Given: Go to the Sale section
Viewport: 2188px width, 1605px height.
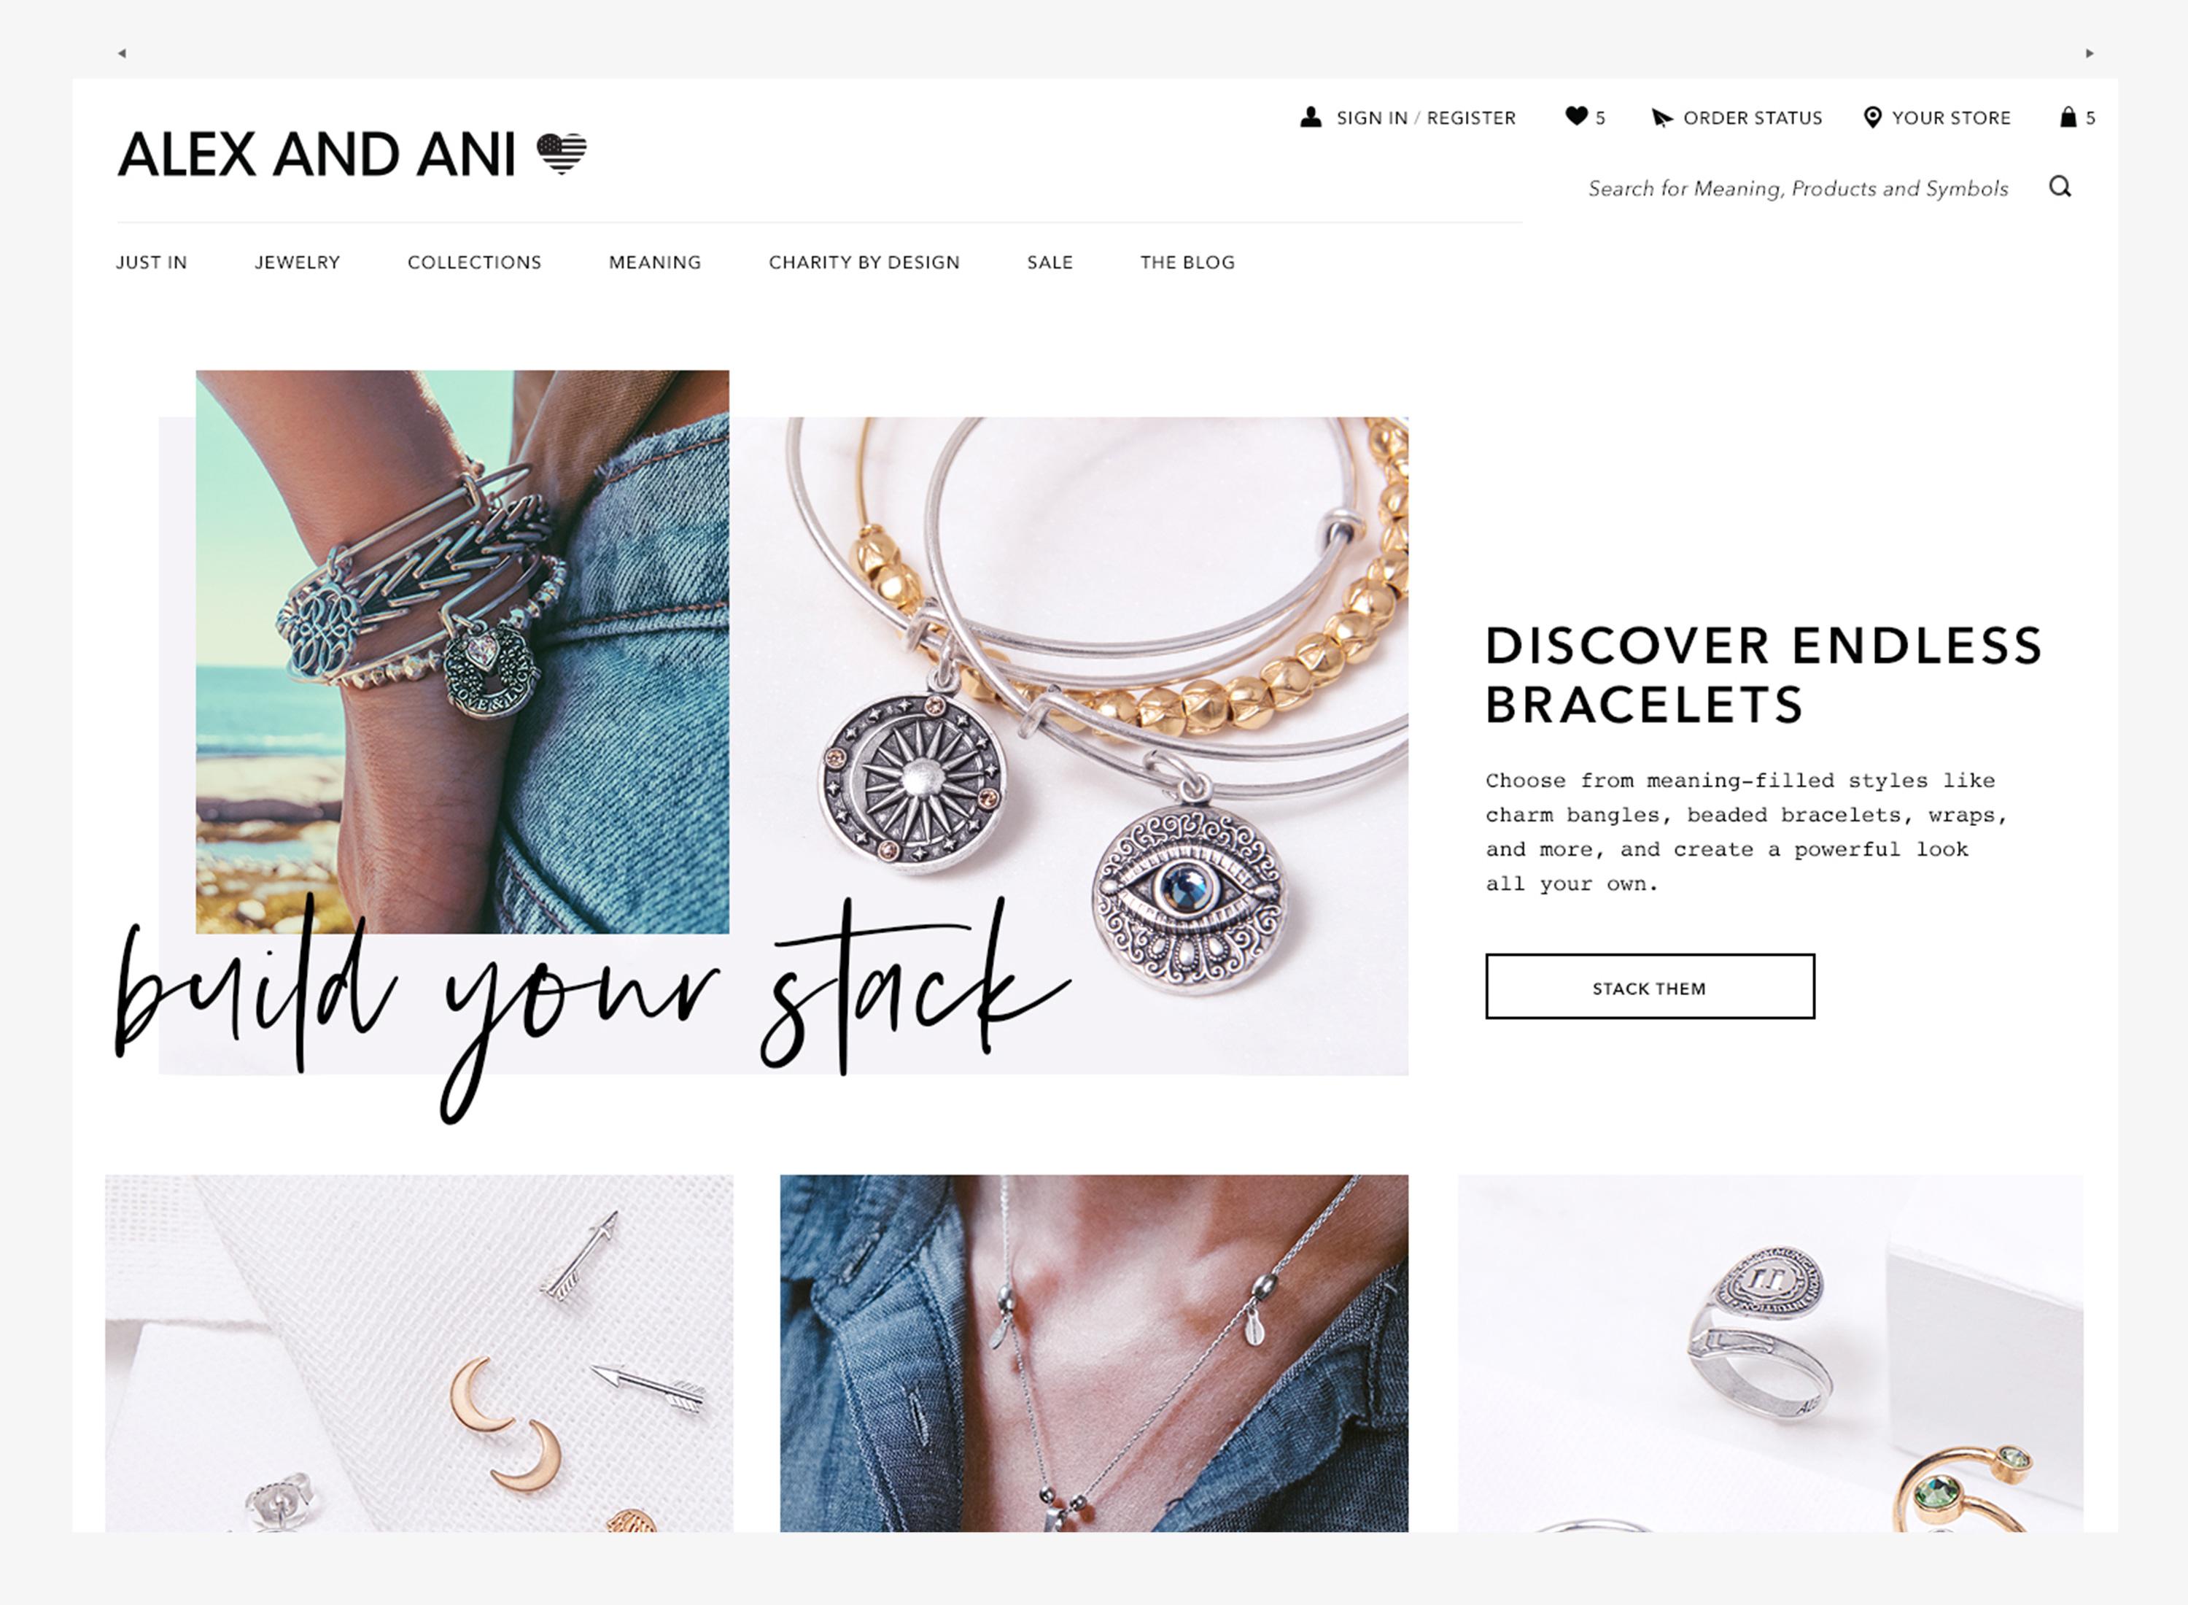Looking at the screenshot, I should tap(1050, 263).
